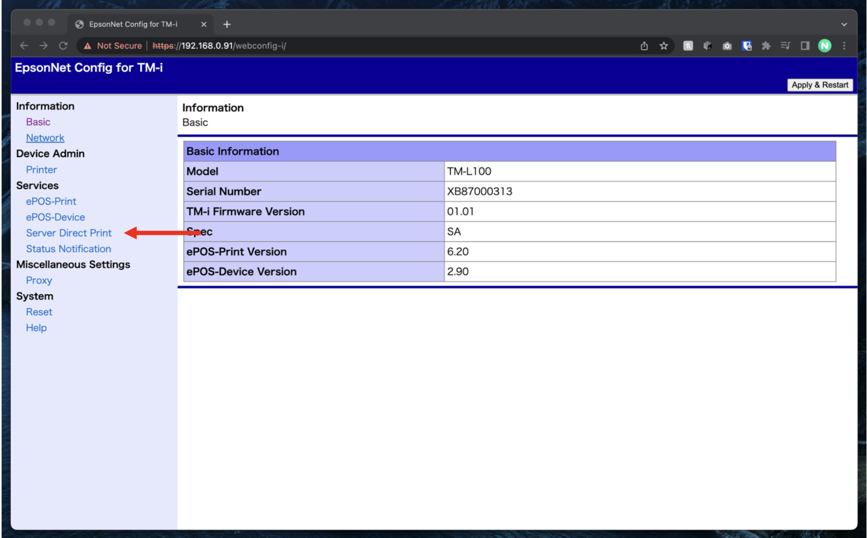867x538 pixels.
Task: Go back to previous page
Action: (24, 46)
